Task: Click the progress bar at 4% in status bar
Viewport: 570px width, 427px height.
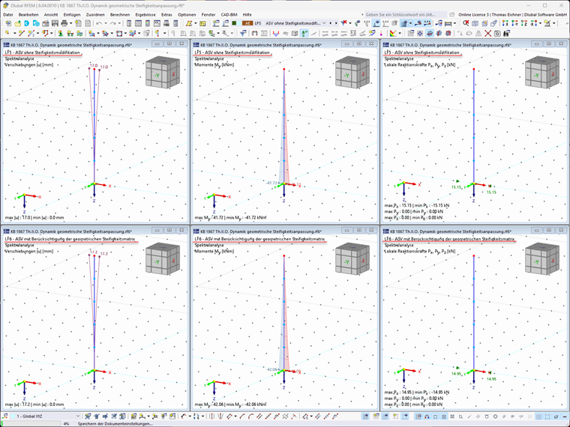Action: coord(31,424)
